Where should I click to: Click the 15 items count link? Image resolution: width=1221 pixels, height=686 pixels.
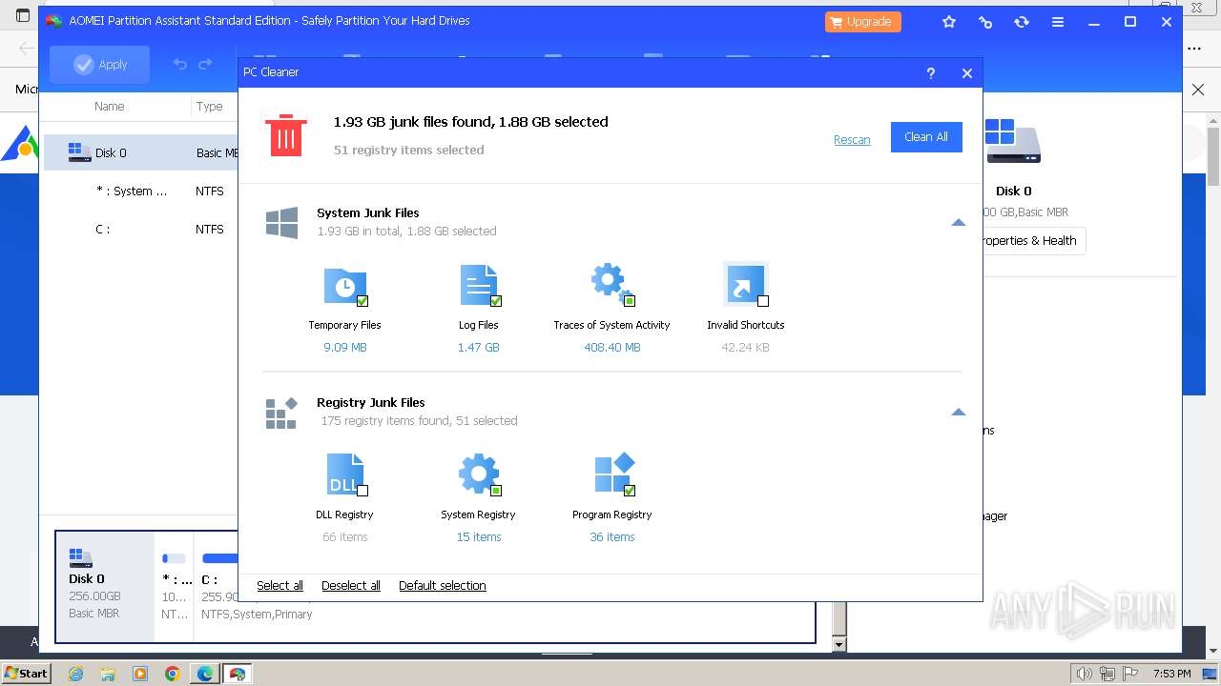(x=479, y=537)
